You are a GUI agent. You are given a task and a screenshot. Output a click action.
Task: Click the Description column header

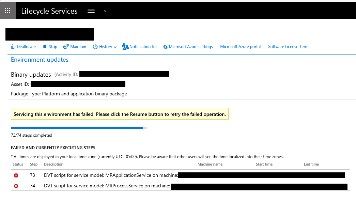point(53,164)
